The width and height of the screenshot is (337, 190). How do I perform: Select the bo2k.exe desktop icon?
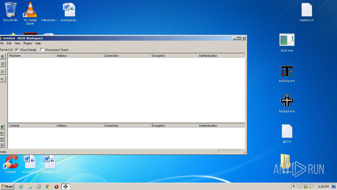tap(287, 42)
